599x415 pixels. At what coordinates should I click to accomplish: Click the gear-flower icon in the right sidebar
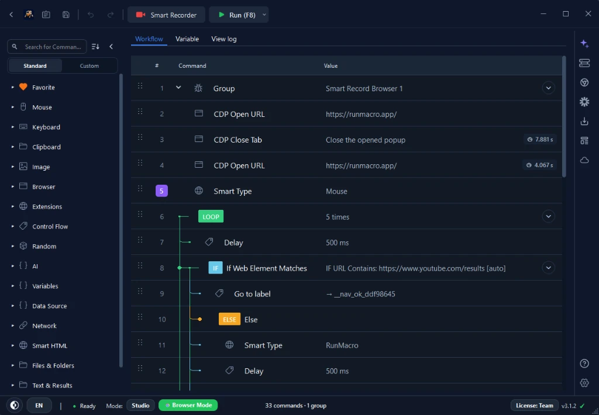point(584,102)
